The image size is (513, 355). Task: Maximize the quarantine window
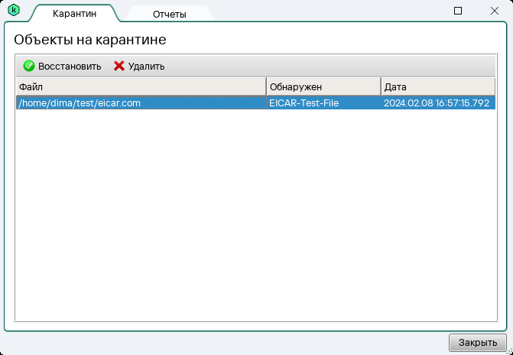point(458,11)
